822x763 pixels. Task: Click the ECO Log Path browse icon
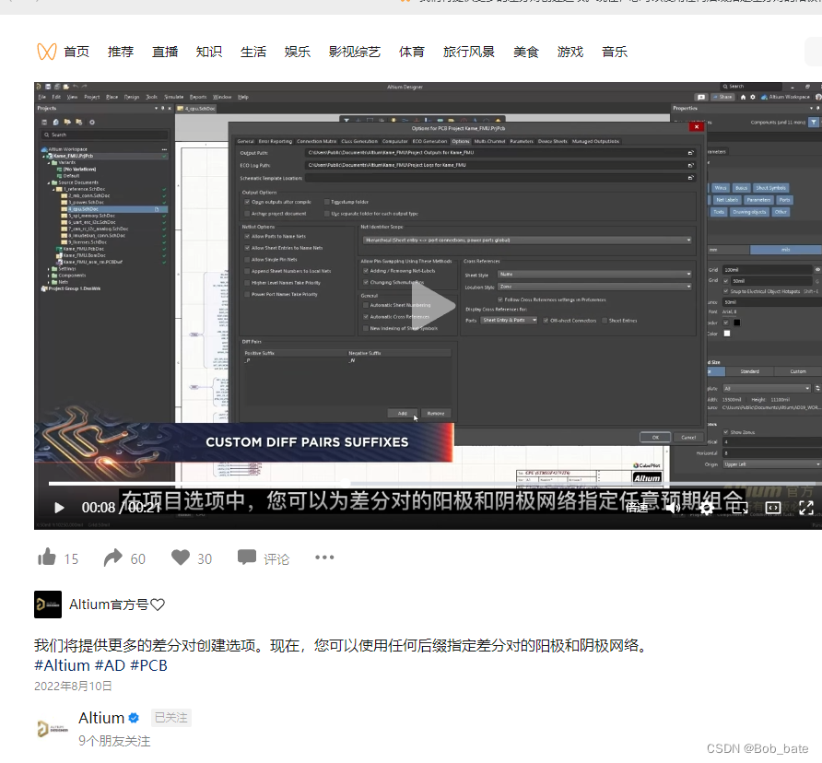(691, 165)
